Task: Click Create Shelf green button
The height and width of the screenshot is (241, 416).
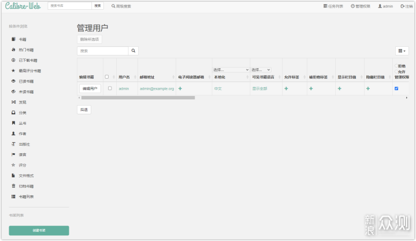Action: point(39,231)
